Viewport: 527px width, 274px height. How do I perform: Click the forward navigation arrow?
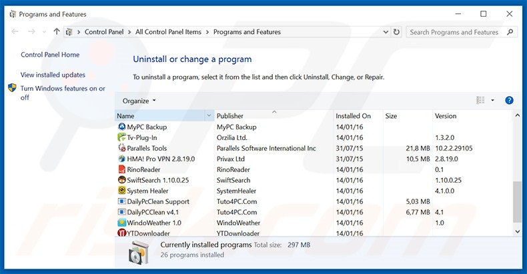tap(31, 31)
